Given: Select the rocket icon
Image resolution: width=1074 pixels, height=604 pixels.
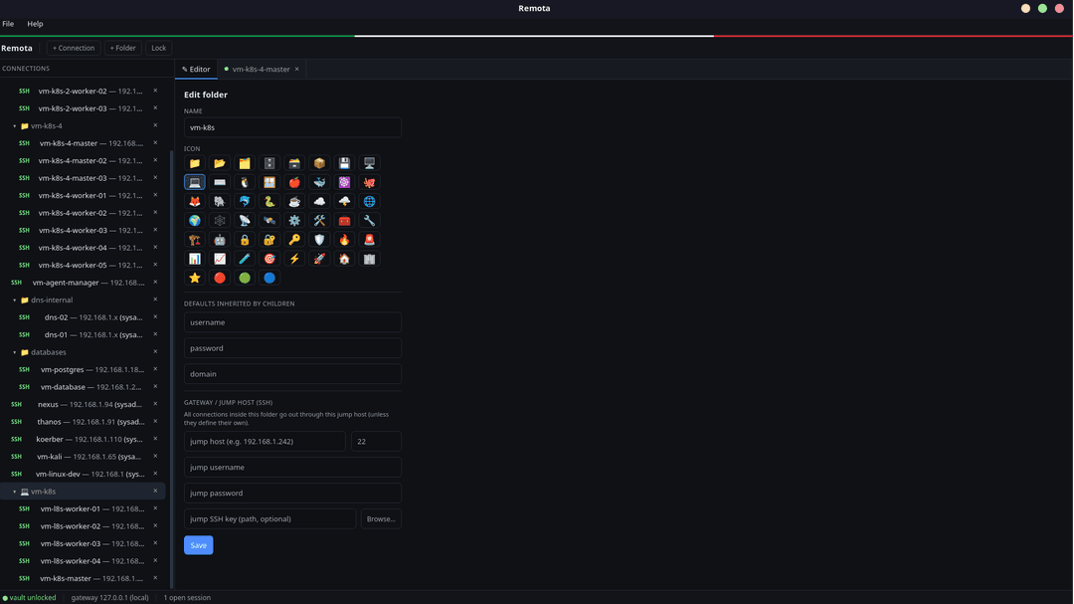Looking at the screenshot, I should [x=319, y=259].
